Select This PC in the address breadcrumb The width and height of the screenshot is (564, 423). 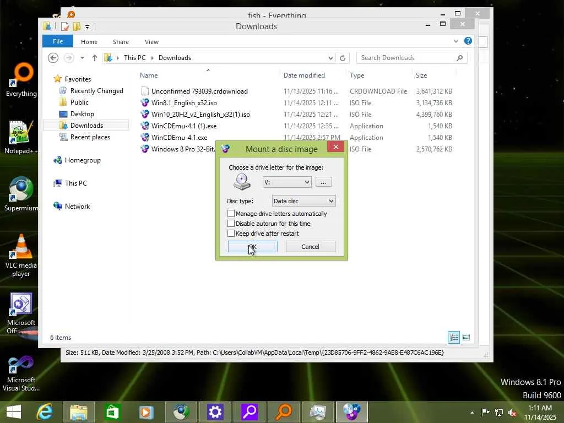[134, 58]
